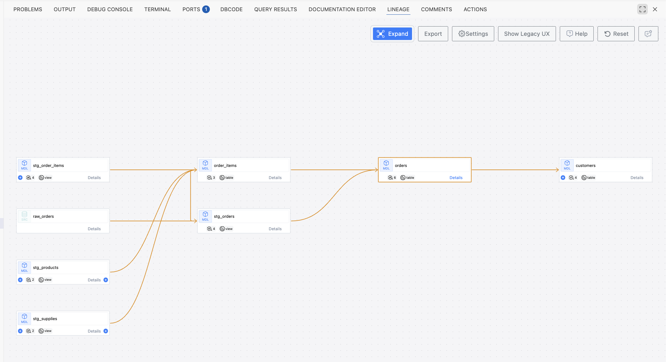Click the Show Legacy UX button
Viewport: 666px width, 362px height.
pos(527,34)
